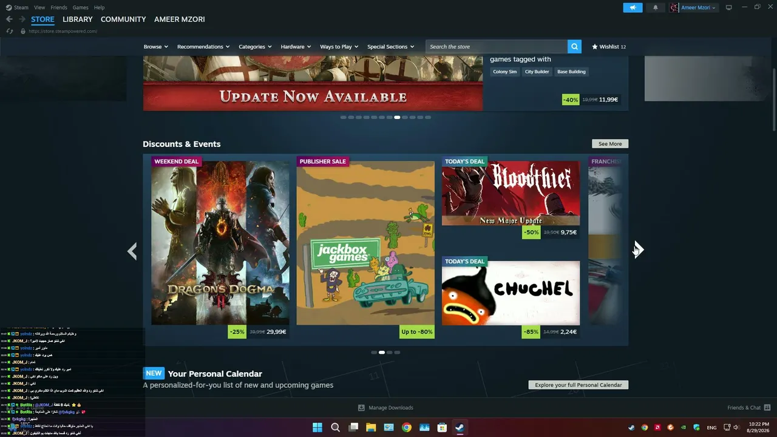Open File Explorer from the taskbar

pyautogui.click(x=371, y=427)
